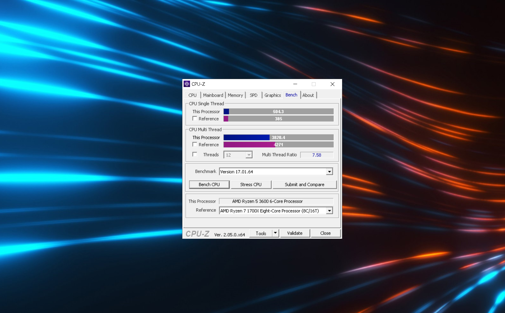
Task: Click the Validate button
Action: coord(295,233)
